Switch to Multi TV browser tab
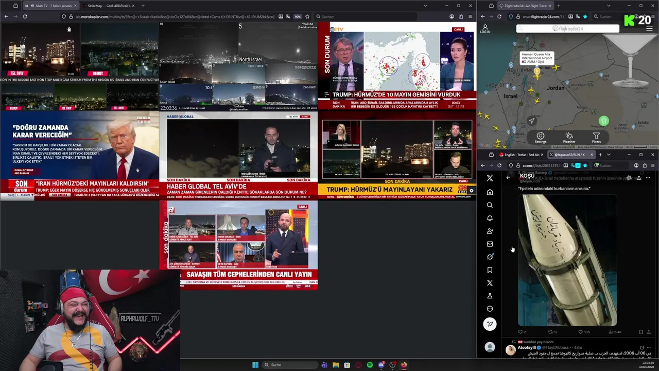Image resolution: width=659 pixels, height=371 pixels. point(50,6)
